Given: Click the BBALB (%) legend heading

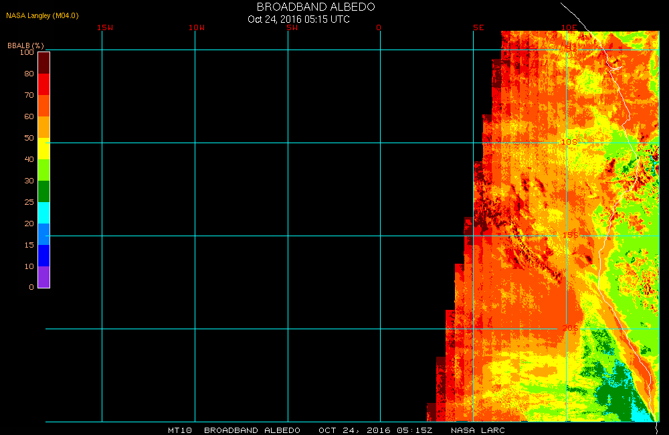Looking at the screenshot, I should click(x=25, y=45).
